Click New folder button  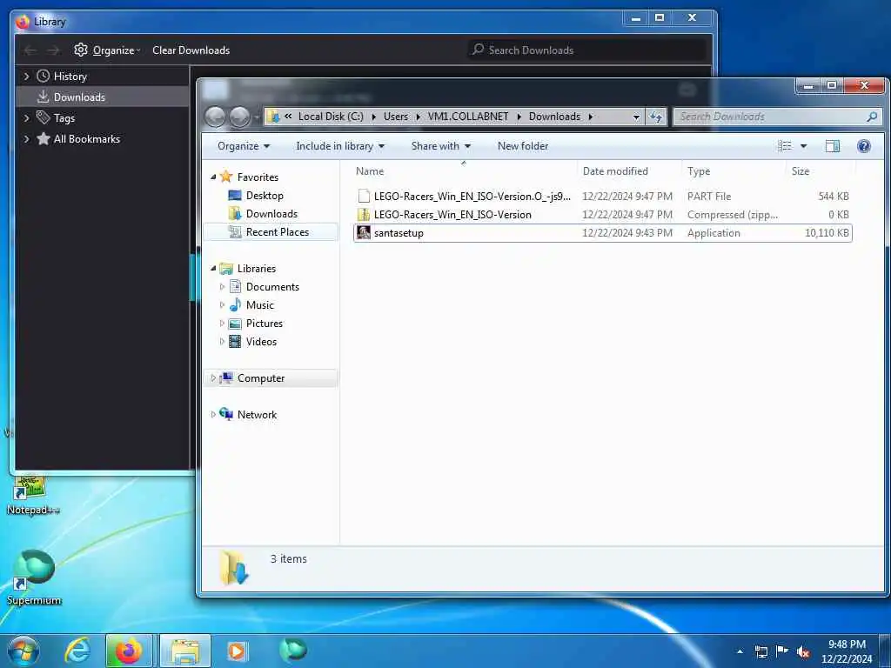point(523,146)
